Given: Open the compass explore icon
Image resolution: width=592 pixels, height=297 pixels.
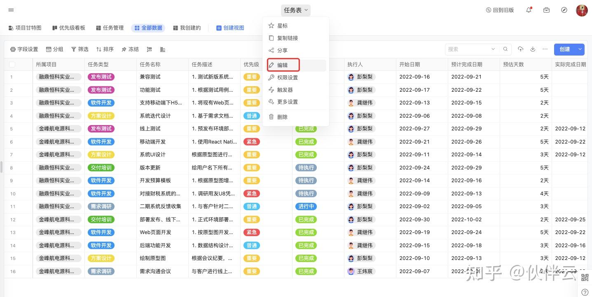Looking at the screenshot, I should click(x=564, y=10).
